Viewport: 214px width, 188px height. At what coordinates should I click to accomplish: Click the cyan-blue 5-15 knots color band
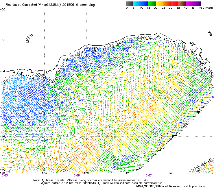click(x=141, y=3)
